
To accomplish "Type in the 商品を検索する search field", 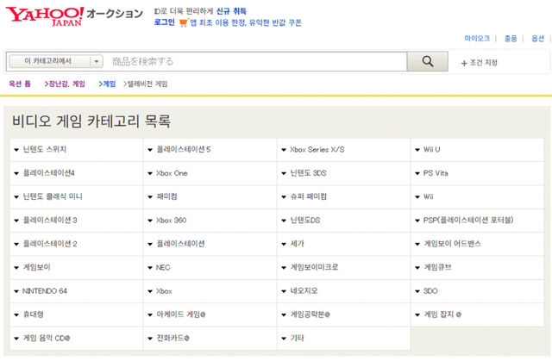I will [x=255, y=61].
